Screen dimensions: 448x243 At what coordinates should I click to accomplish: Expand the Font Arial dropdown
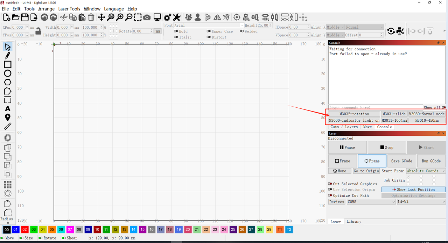pyautogui.click(x=209, y=26)
